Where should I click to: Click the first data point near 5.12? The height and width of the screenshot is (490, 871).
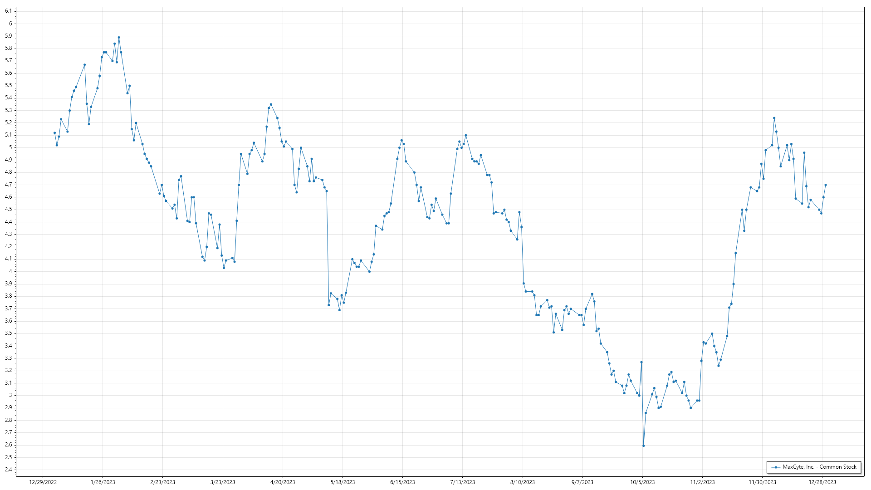click(54, 133)
